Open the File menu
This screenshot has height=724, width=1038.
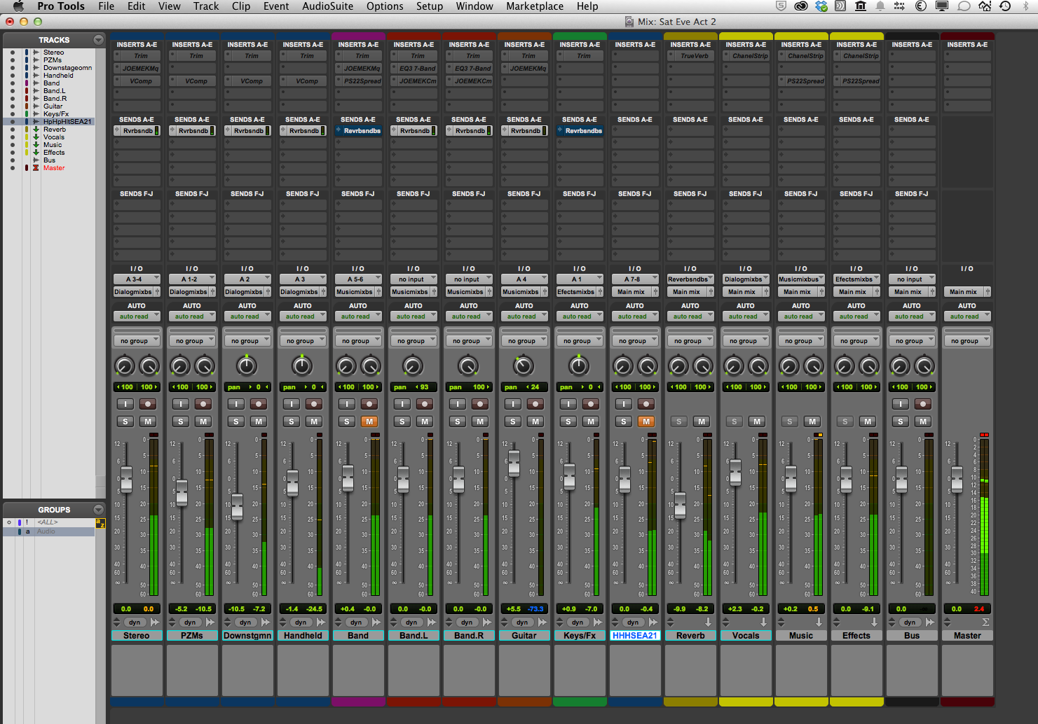(x=106, y=6)
